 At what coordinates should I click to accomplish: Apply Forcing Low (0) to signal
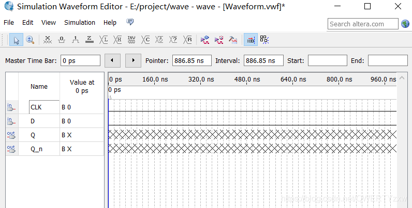[62, 40]
